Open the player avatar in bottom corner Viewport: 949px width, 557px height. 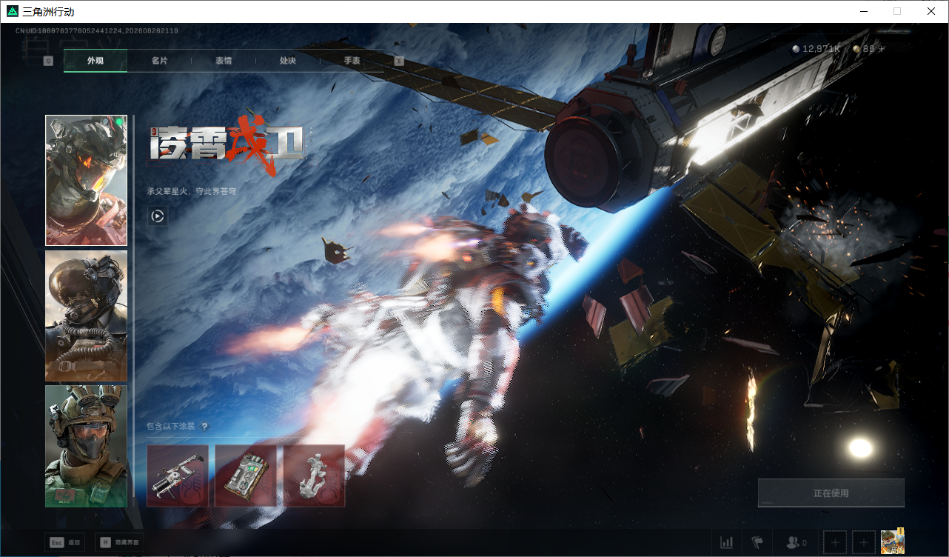pyautogui.click(x=893, y=541)
